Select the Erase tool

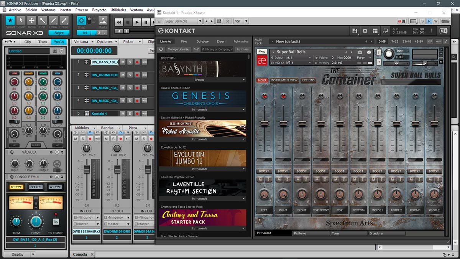(64, 20)
